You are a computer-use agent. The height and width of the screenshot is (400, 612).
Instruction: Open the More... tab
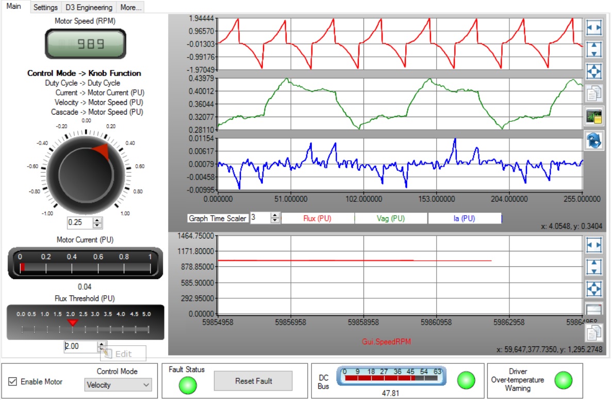(x=131, y=7)
